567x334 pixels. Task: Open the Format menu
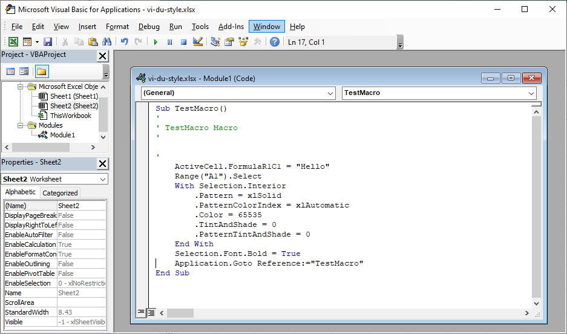[x=117, y=27]
